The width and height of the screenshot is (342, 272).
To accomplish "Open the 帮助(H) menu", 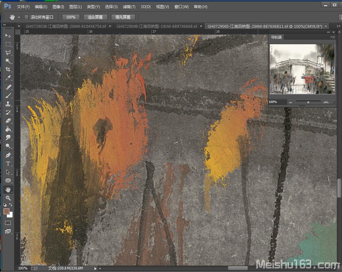I will [x=201, y=7].
